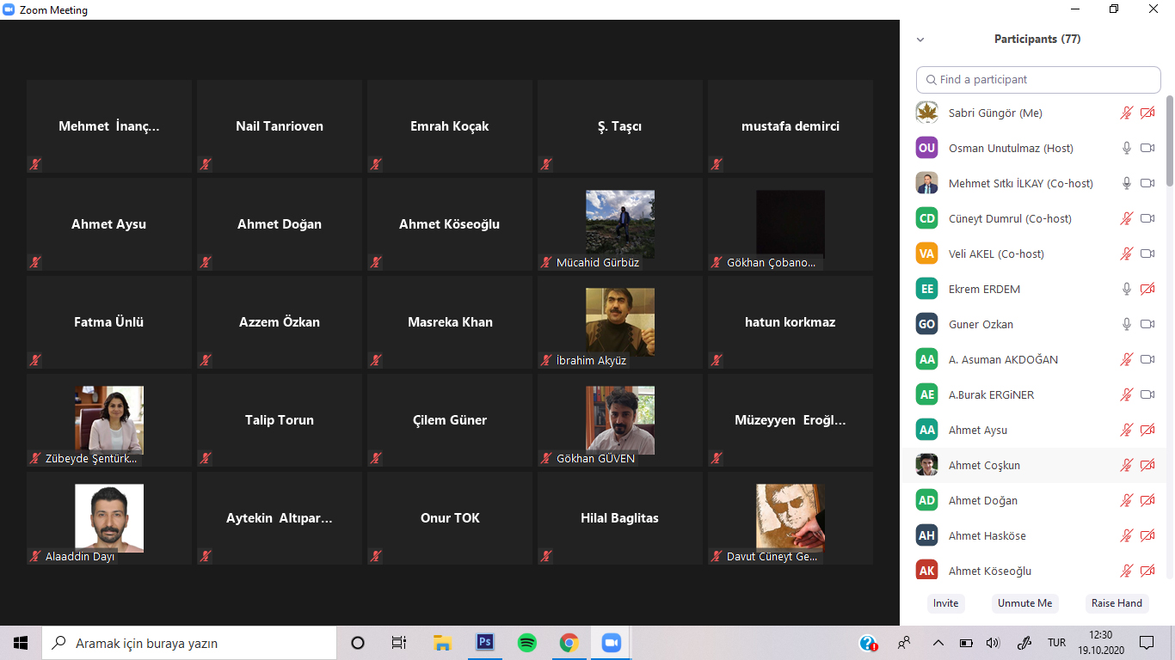
Task: Click the taskbar search box
Action: coord(189,643)
